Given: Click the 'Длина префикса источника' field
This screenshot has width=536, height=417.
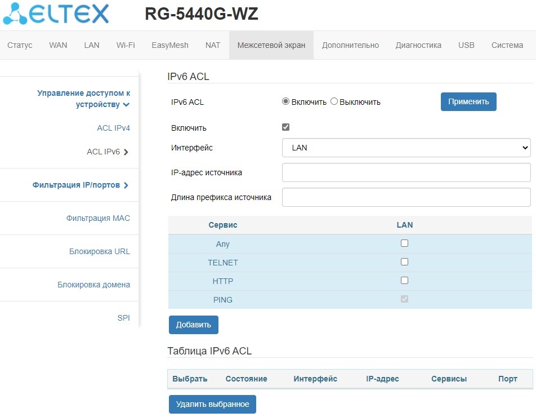Looking at the screenshot, I should tap(406, 197).
